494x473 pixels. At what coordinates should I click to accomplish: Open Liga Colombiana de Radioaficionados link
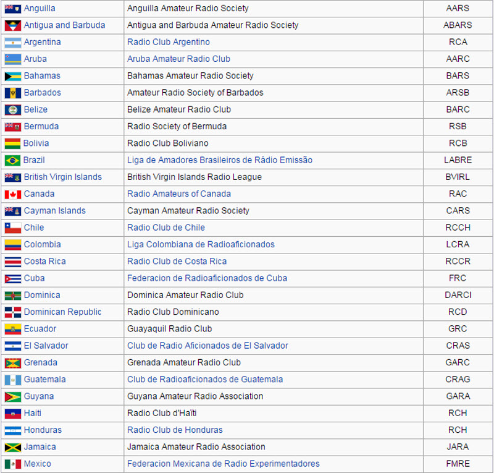coord(201,244)
